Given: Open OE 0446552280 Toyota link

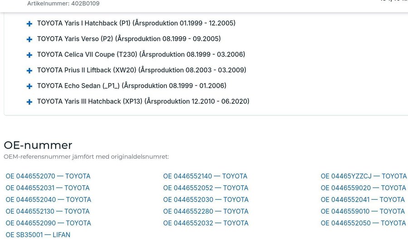Looking at the screenshot, I should point(206,211).
